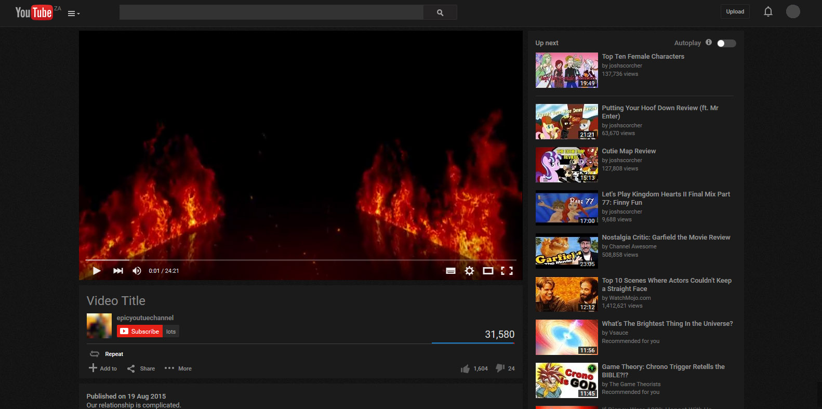Enable Repeat for this video
Image resolution: width=822 pixels, height=409 pixels.
tap(107, 354)
